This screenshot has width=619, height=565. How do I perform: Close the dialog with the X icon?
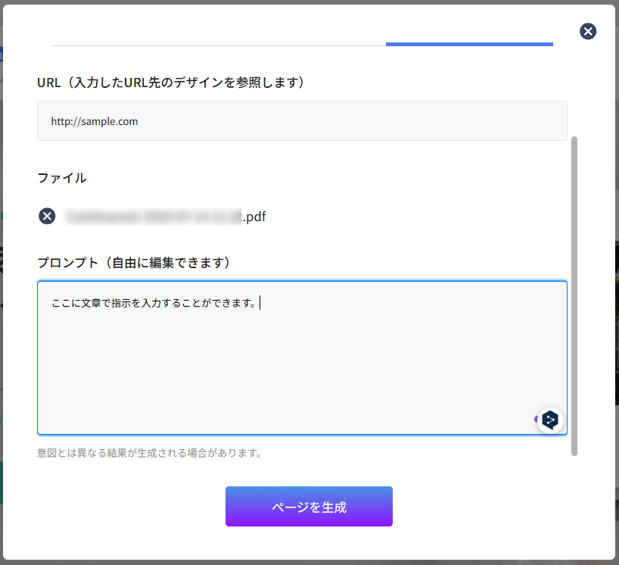click(x=588, y=31)
